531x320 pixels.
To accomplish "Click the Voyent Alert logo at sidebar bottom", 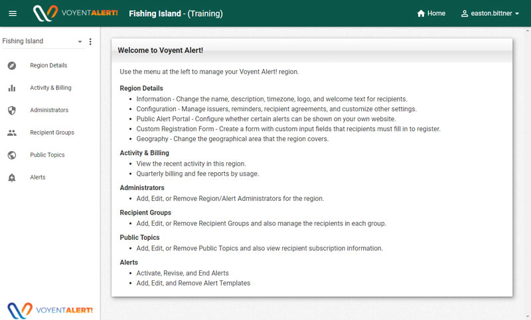I will point(50,309).
